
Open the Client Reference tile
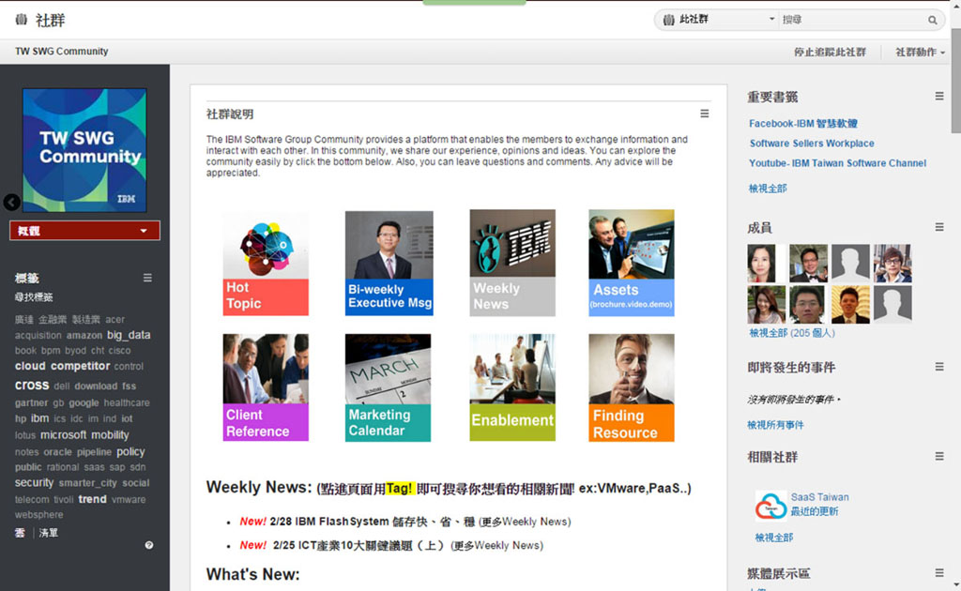pos(266,387)
